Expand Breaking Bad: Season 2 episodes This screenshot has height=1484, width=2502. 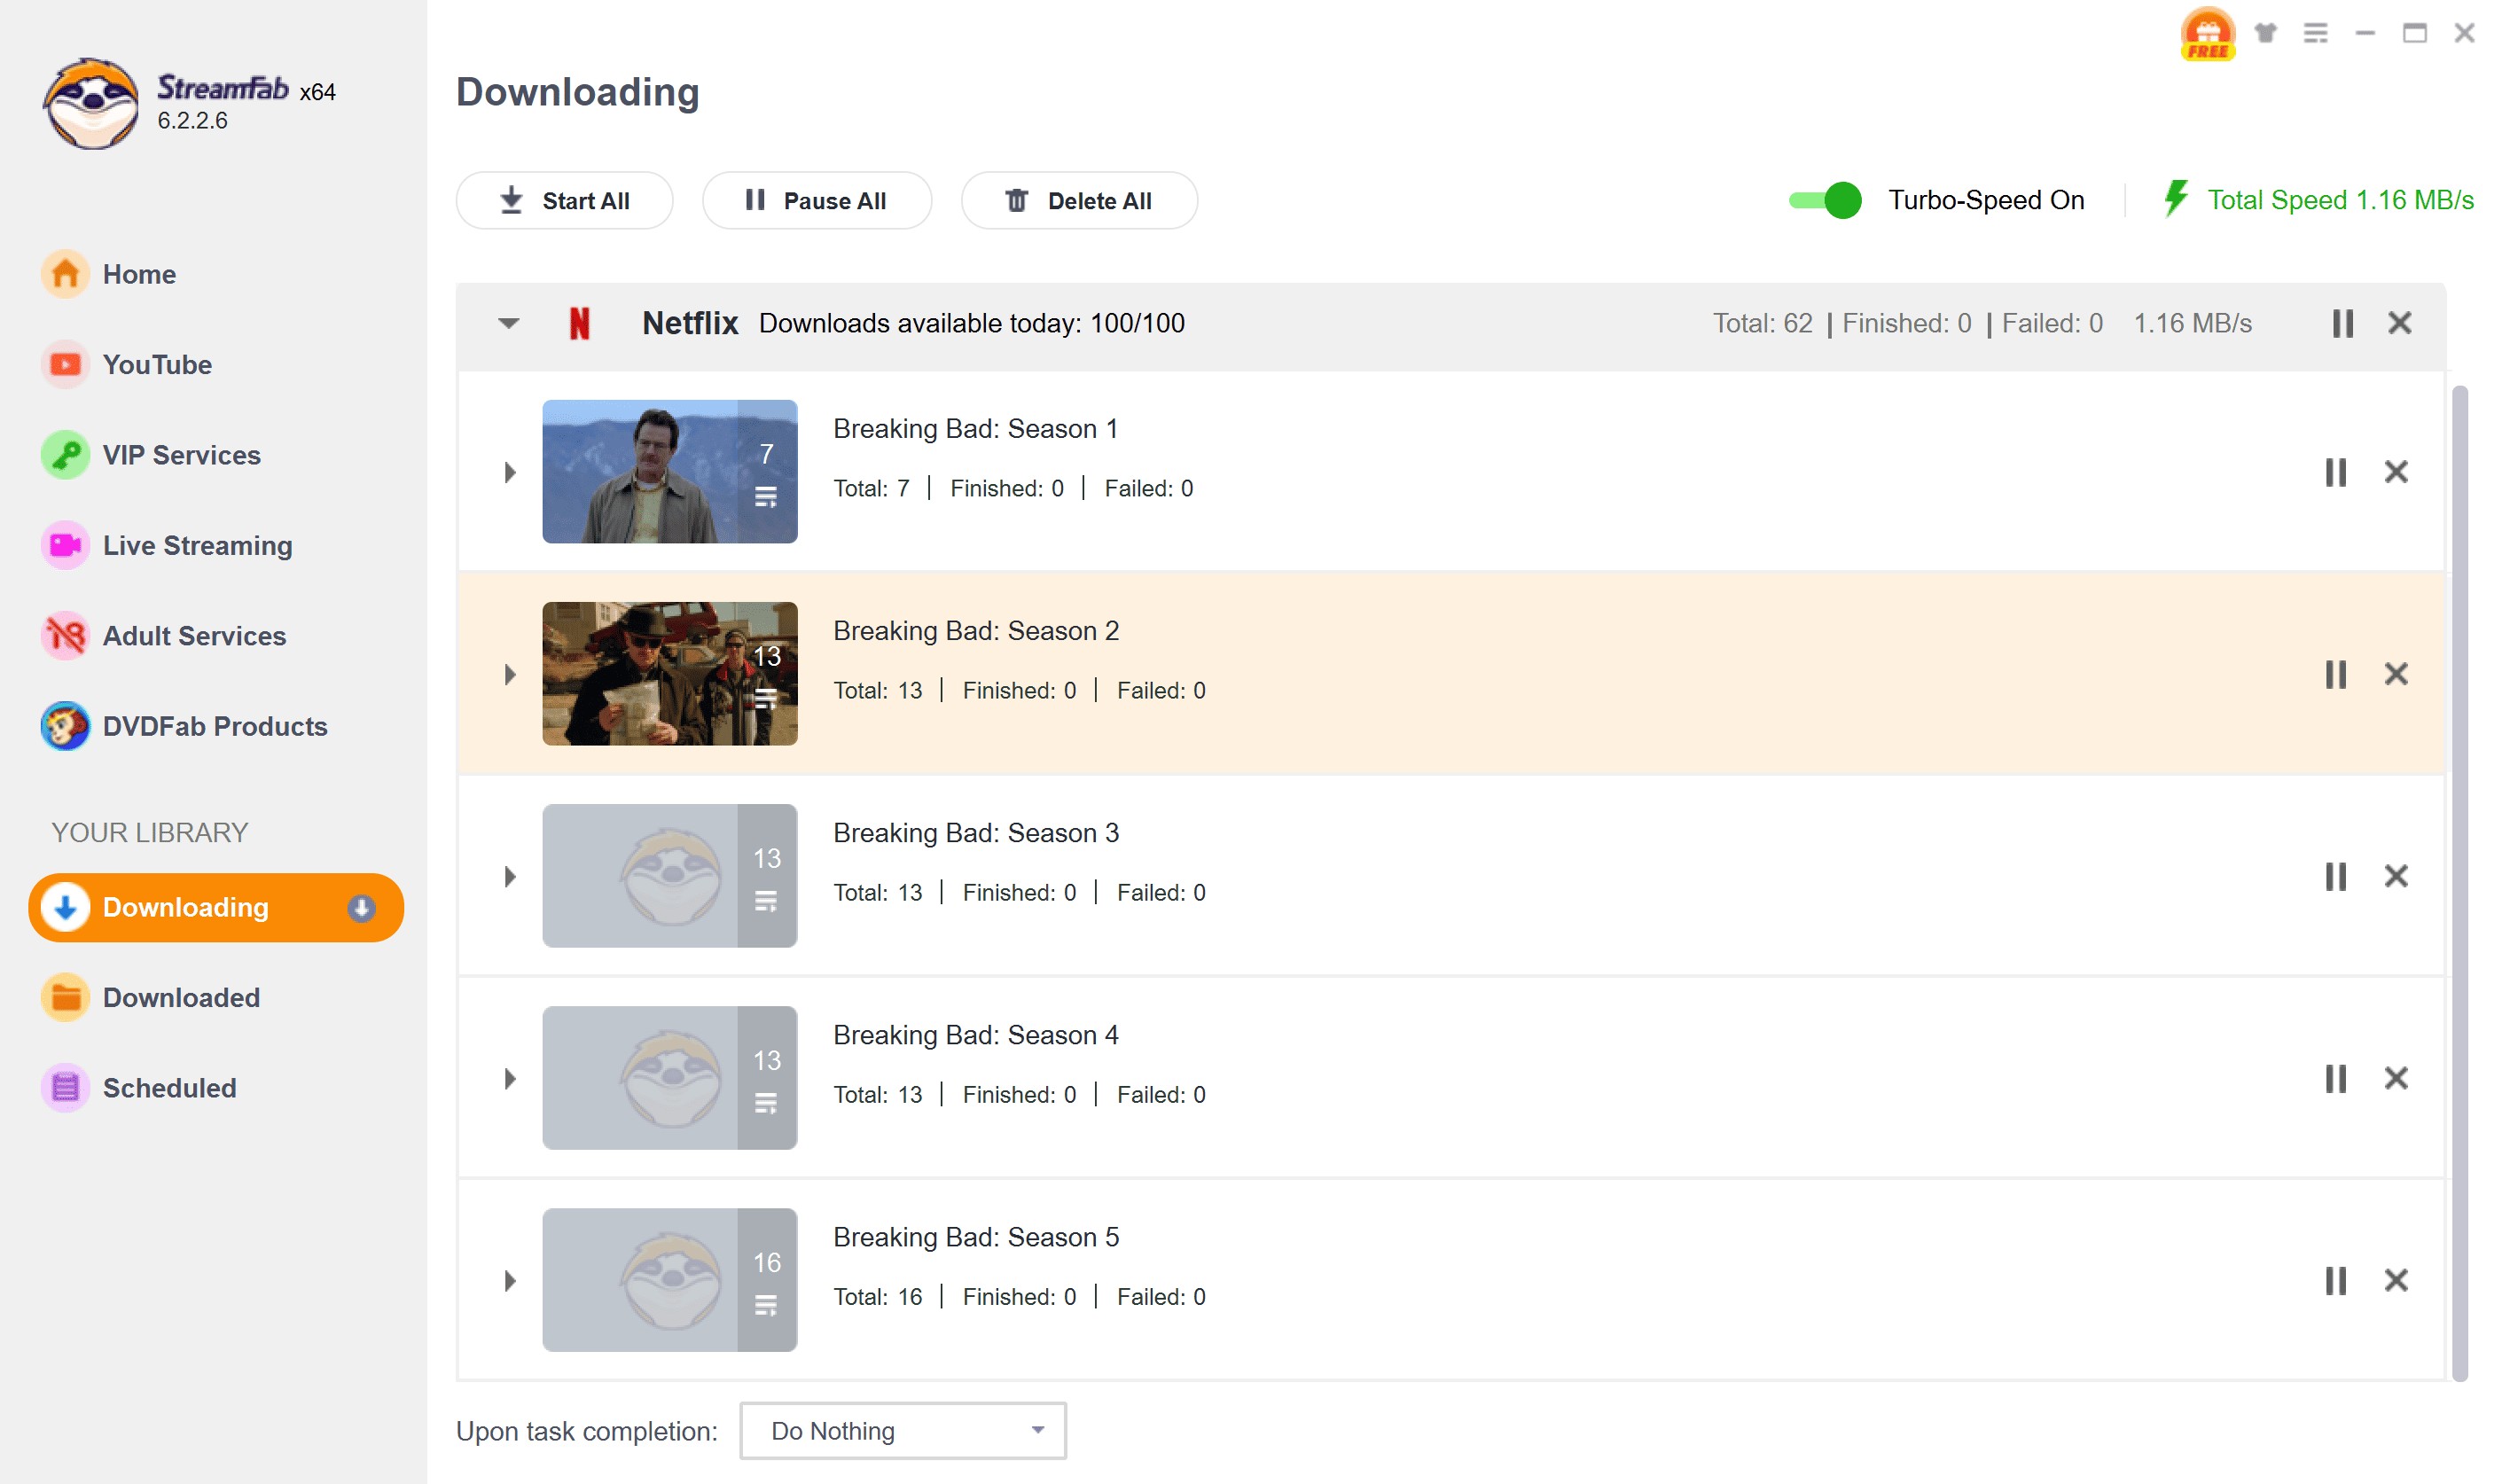point(510,674)
